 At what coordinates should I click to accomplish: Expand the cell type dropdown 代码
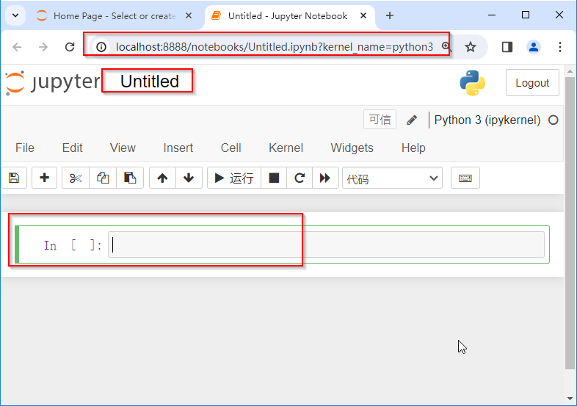392,178
